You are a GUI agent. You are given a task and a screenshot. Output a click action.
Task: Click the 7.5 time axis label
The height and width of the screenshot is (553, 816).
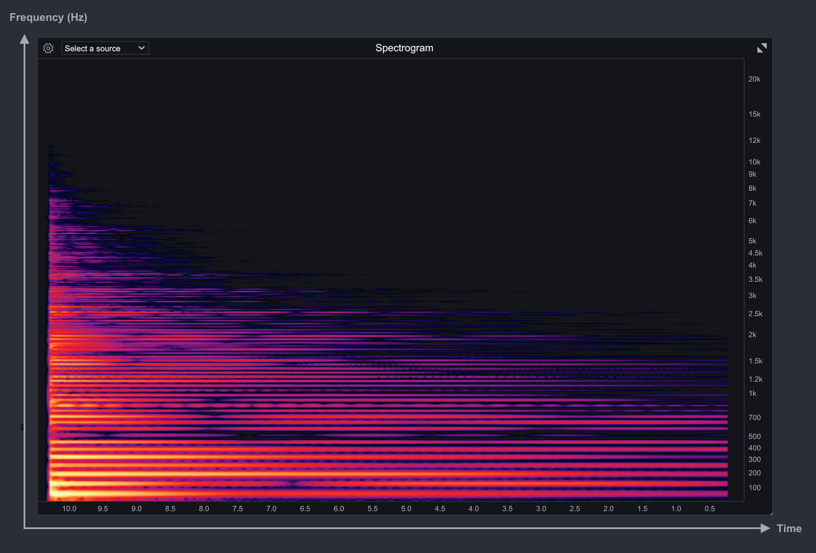pyautogui.click(x=238, y=509)
